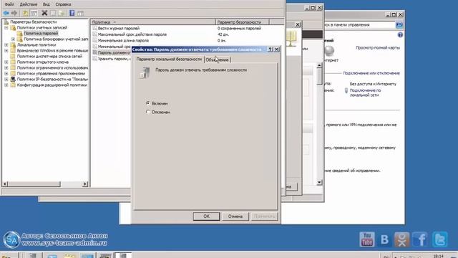Open Подключение или отключение link
The width and height of the screenshot is (458, 258).
pos(371,73)
